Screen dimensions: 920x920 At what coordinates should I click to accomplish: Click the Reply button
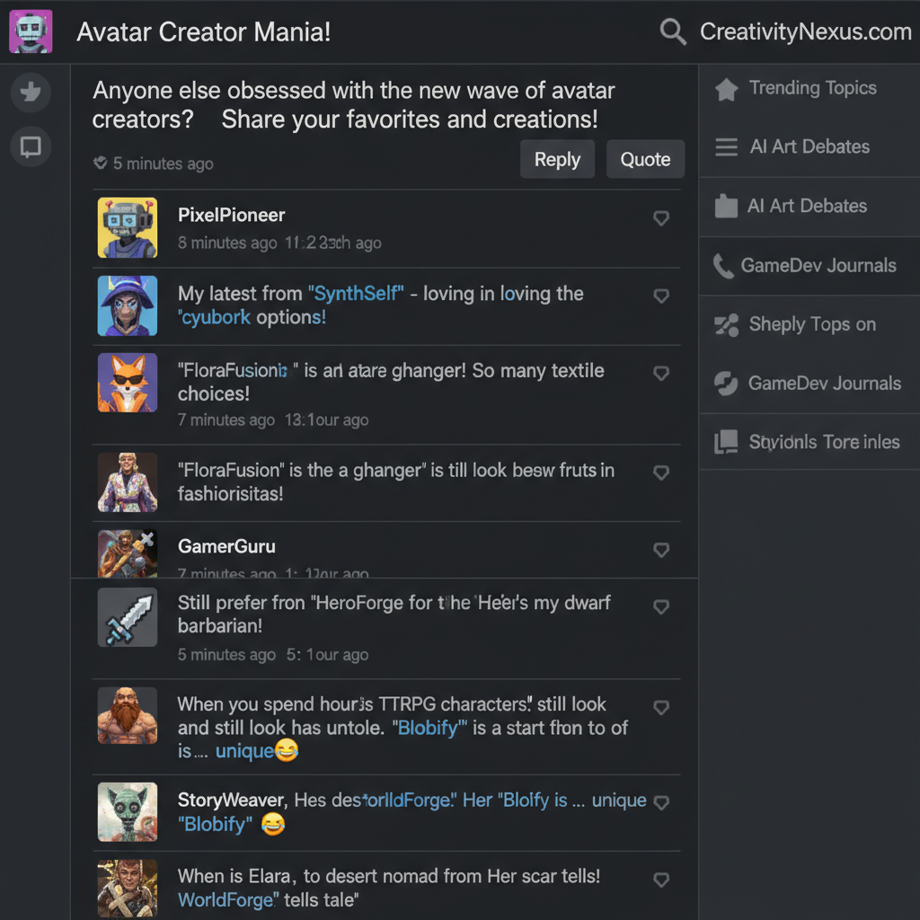point(557,160)
